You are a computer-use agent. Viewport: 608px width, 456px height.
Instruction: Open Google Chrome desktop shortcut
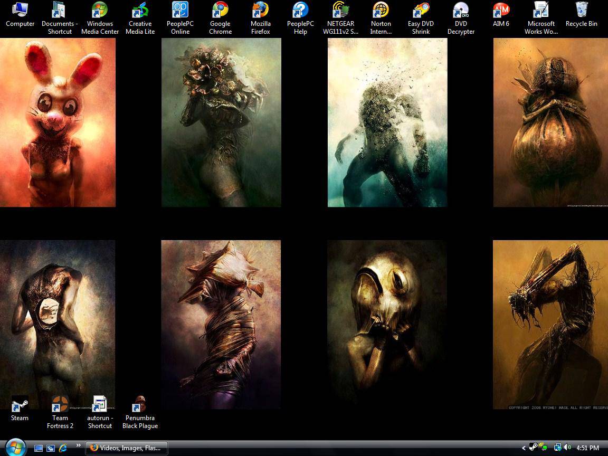(x=220, y=11)
